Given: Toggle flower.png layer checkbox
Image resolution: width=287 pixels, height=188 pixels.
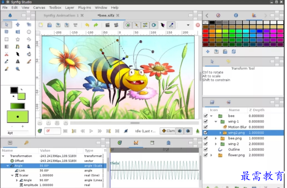Looking at the screenshot, I should [205, 155].
